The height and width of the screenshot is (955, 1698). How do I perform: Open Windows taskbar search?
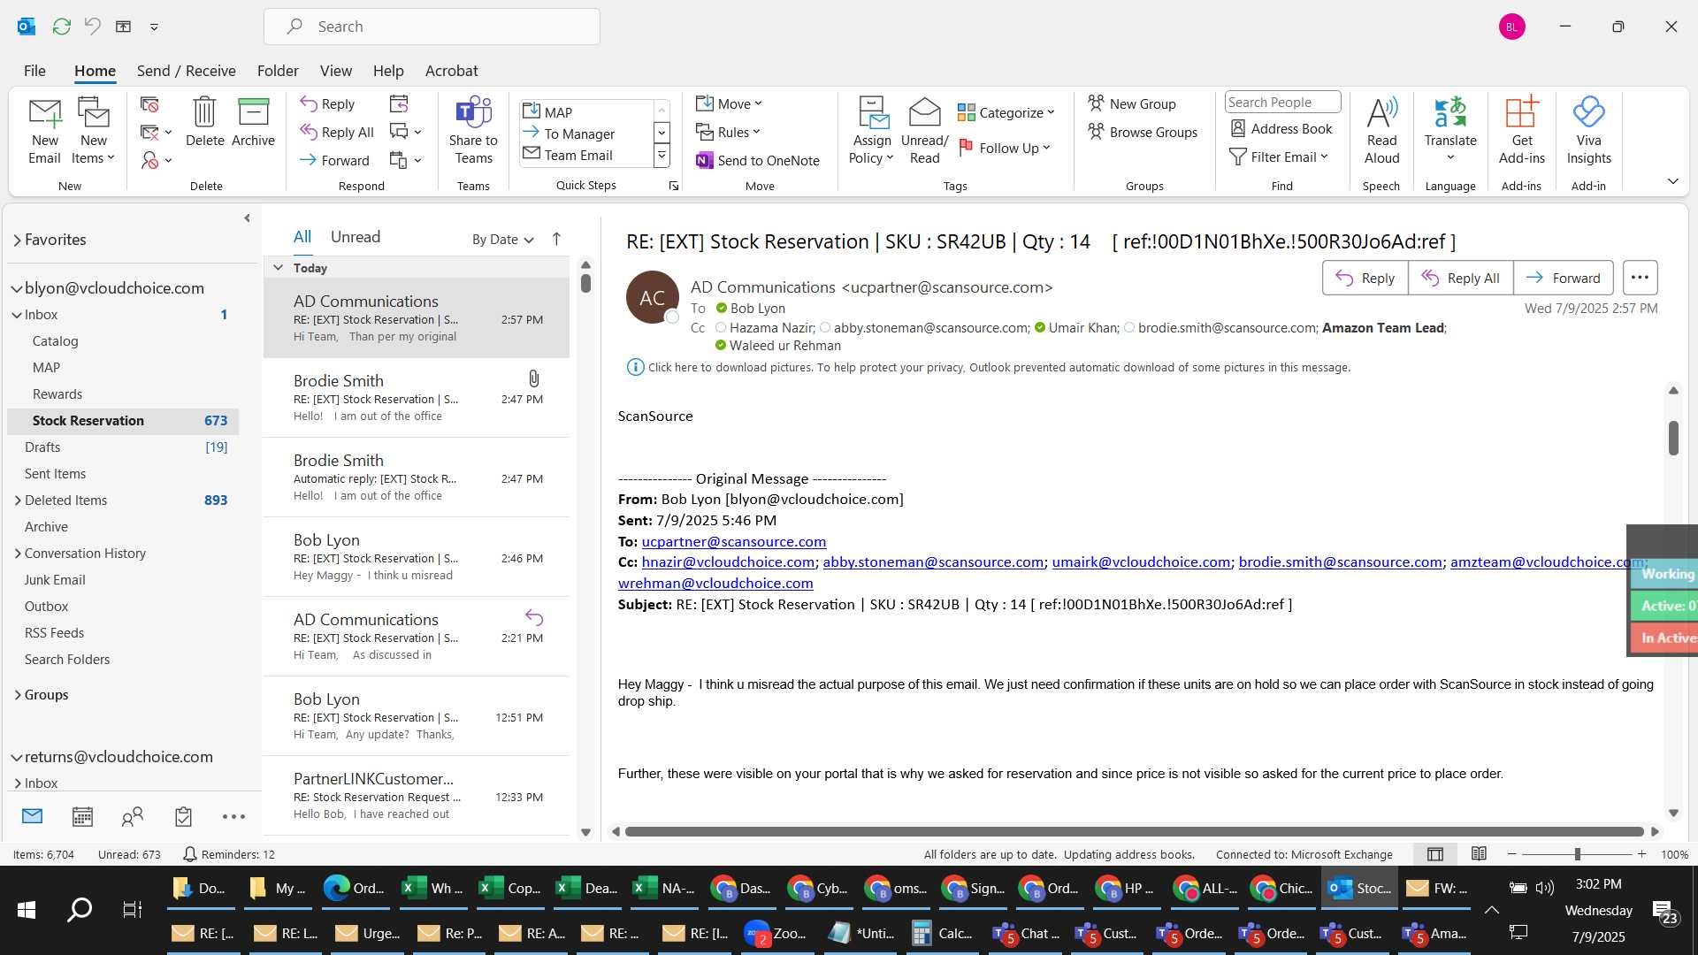[x=80, y=910]
